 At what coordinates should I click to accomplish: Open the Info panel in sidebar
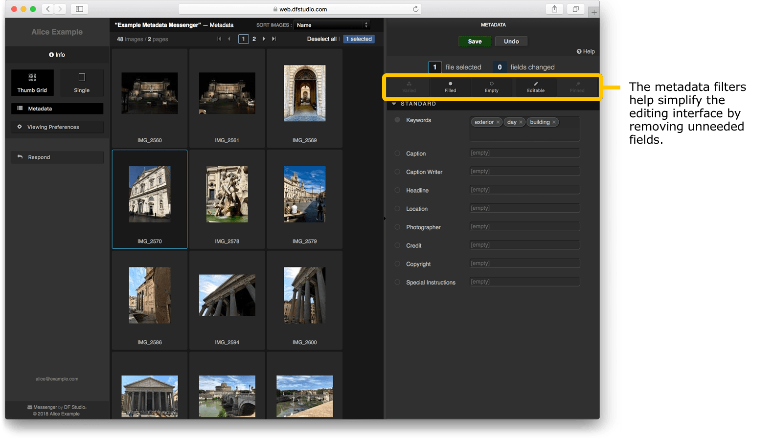tap(57, 55)
